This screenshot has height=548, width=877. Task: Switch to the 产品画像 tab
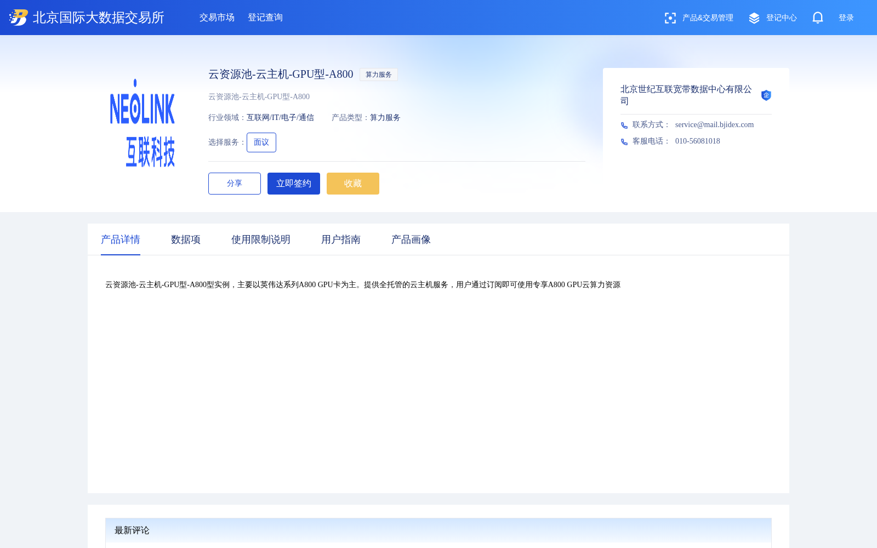click(x=411, y=239)
